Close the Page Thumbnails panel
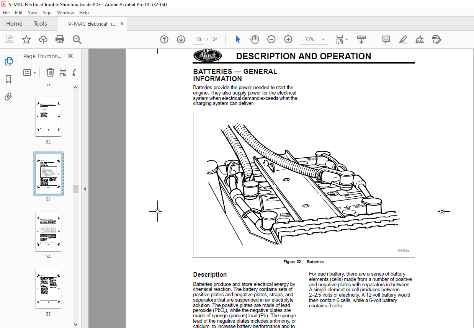This screenshot has width=474, height=328. tap(70, 56)
